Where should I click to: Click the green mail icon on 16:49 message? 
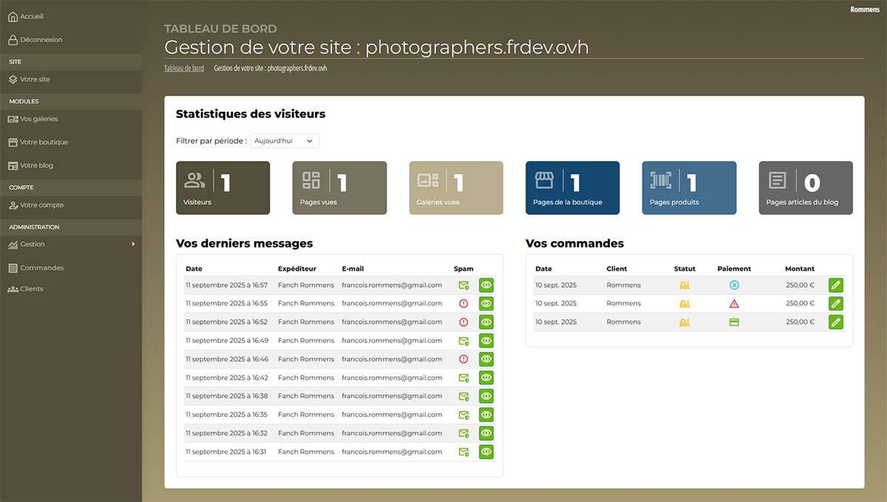[463, 341]
